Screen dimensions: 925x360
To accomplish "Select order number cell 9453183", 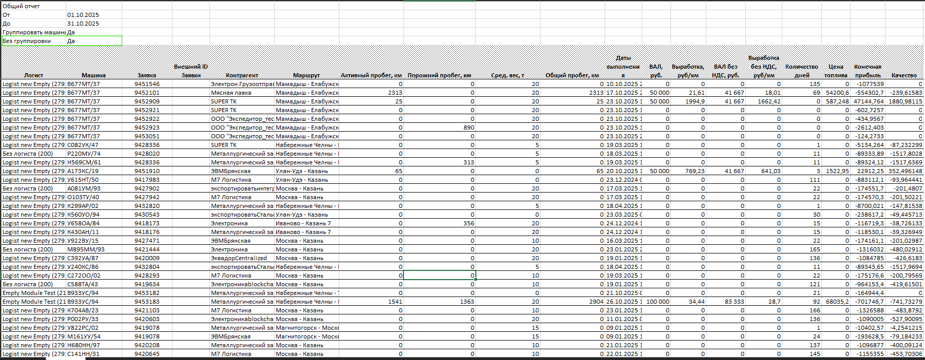I will point(147,302).
